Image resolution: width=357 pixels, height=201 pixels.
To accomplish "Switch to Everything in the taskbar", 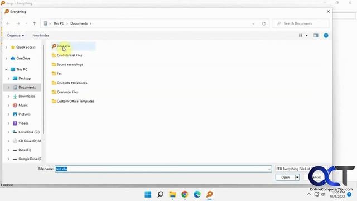I will tap(210, 194).
